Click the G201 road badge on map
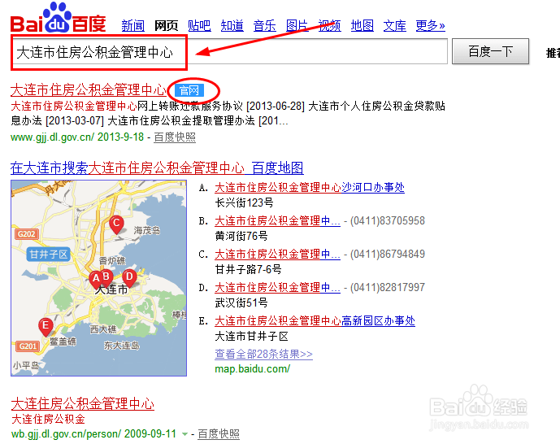Screen dimensions: 560x444 (x=28, y=346)
